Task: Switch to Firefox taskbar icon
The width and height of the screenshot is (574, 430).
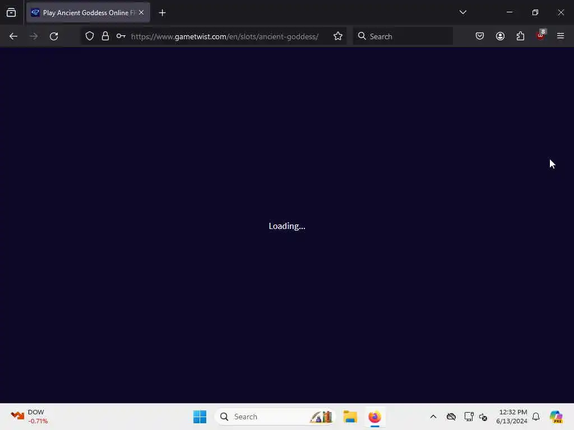Action: pyautogui.click(x=375, y=417)
